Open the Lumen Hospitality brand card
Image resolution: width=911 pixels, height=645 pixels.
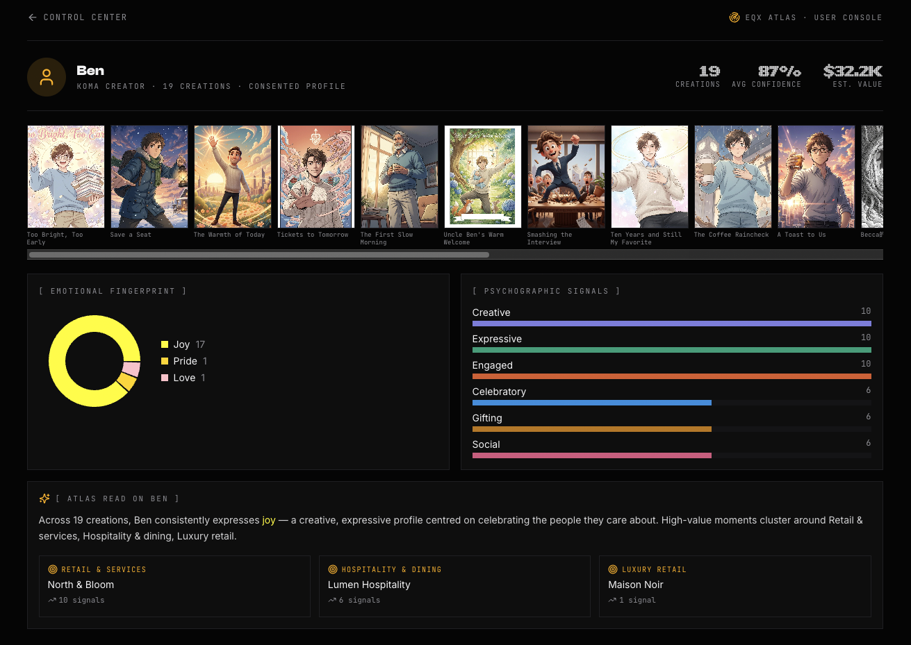454,586
